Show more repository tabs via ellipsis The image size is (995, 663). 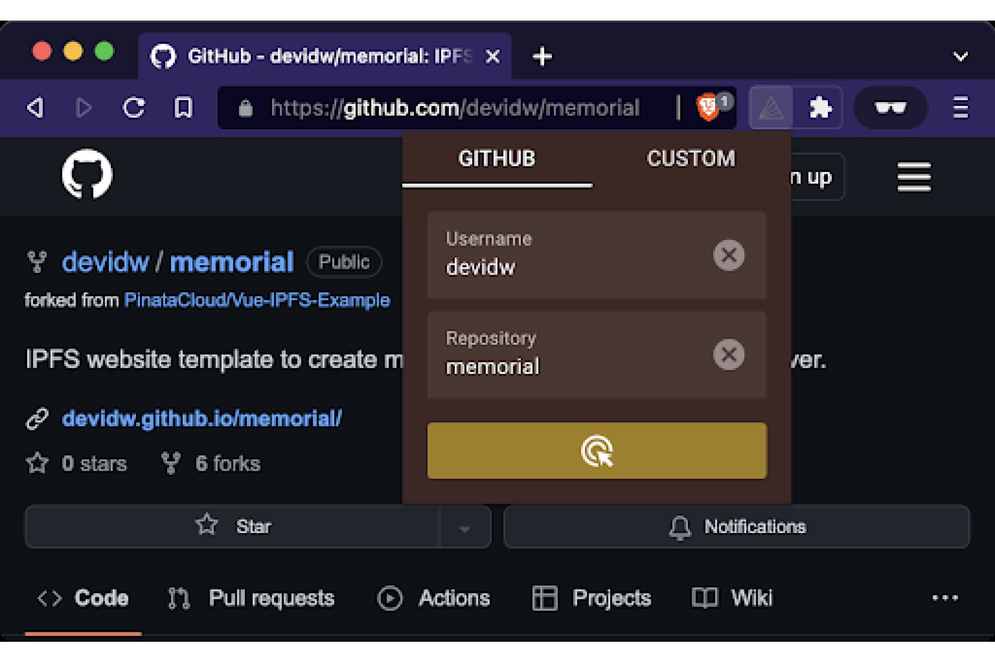pyautogui.click(x=945, y=598)
